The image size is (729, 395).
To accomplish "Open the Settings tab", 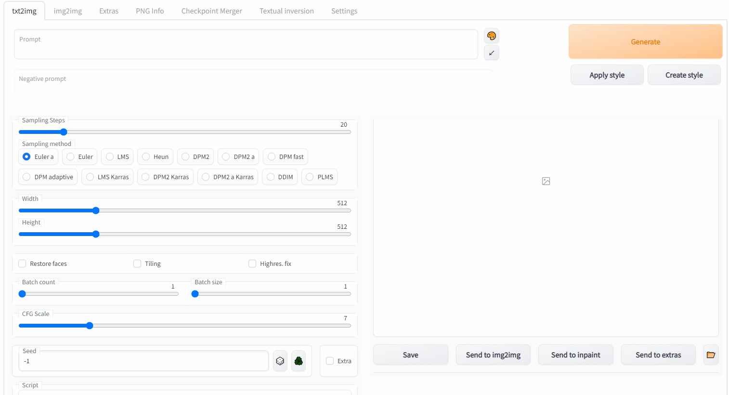I will click(x=344, y=11).
